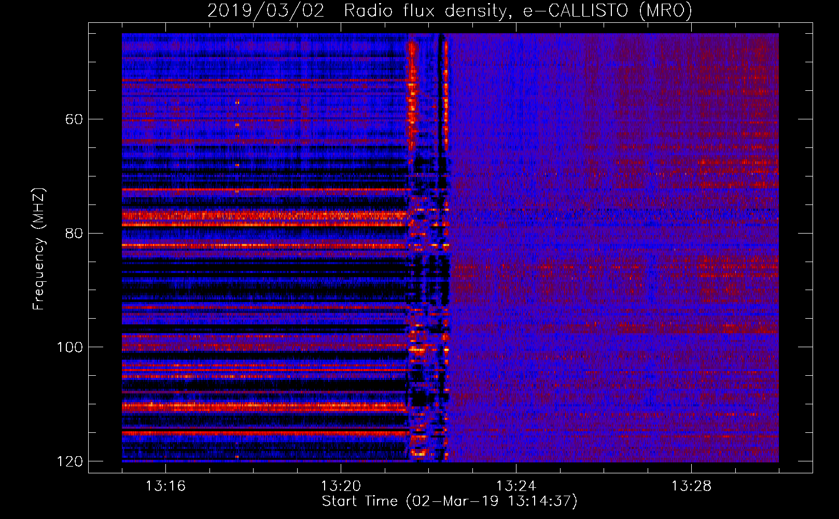Viewport: 839px width, 519px height.
Task: Click the 'Start Time (02-Mar-19 13:14:37)' label
Action: pyautogui.click(x=450, y=501)
